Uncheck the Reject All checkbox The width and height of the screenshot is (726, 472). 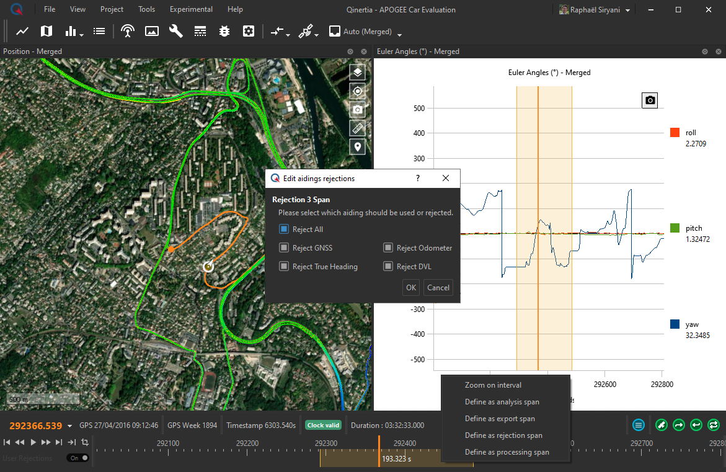284,229
